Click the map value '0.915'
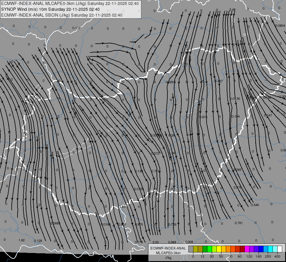 pos(203,117)
